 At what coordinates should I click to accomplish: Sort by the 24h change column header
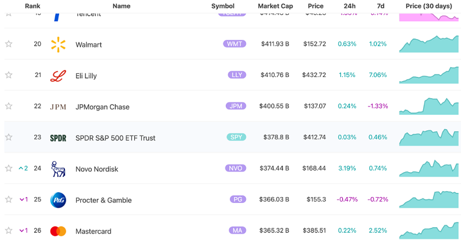click(x=349, y=6)
